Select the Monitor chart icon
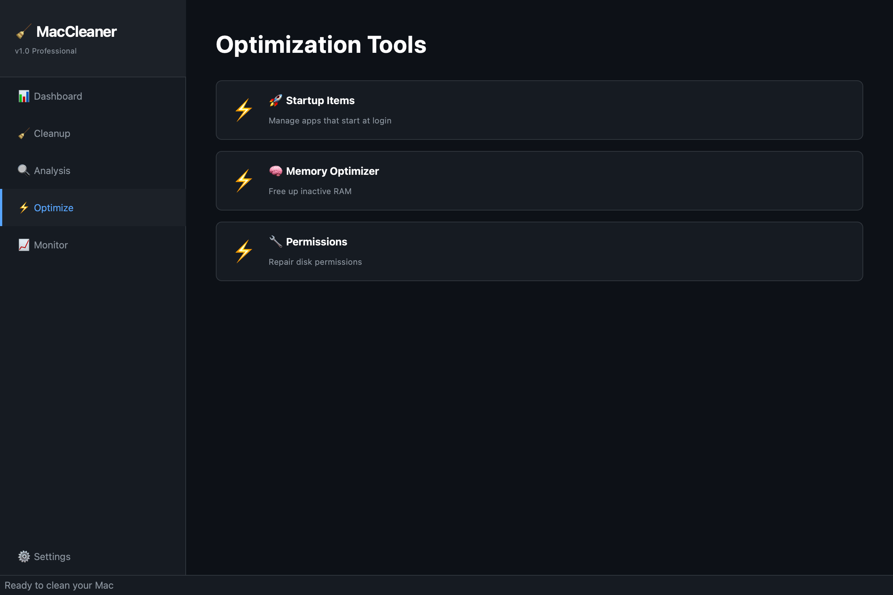This screenshot has width=893, height=595. tap(23, 245)
